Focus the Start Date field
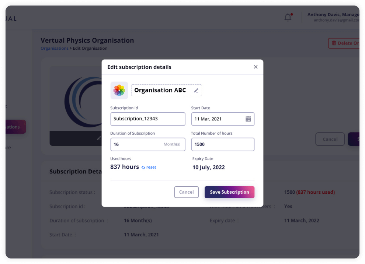Image resolution: width=365 pixels, height=264 pixels. click(223, 119)
